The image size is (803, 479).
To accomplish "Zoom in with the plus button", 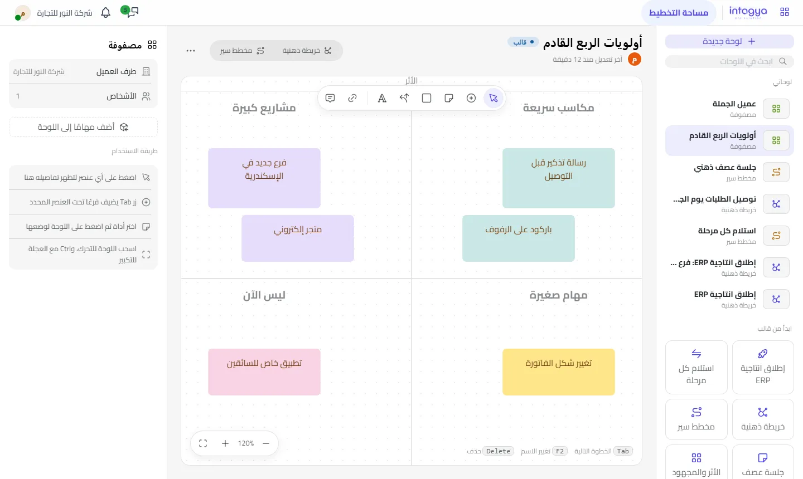I will (x=225, y=443).
